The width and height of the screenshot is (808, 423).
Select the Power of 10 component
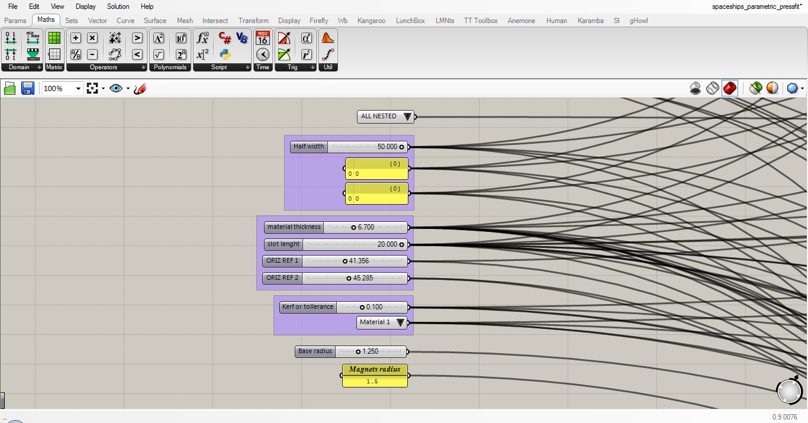[181, 38]
